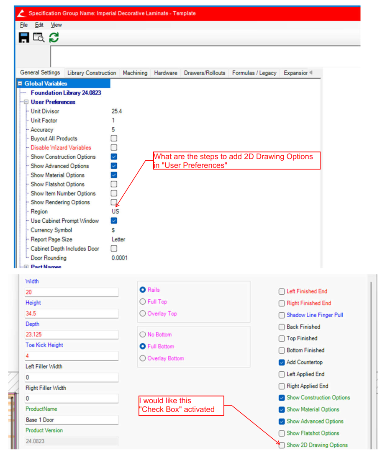Open the Formulas / Legacy tab
385x468 pixels.
(x=254, y=73)
